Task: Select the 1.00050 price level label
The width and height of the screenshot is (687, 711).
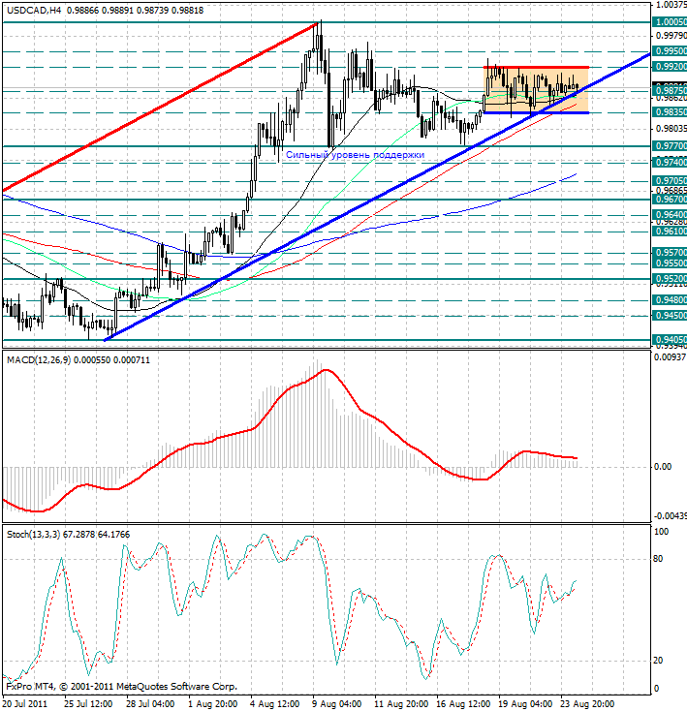Action: click(x=670, y=22)
